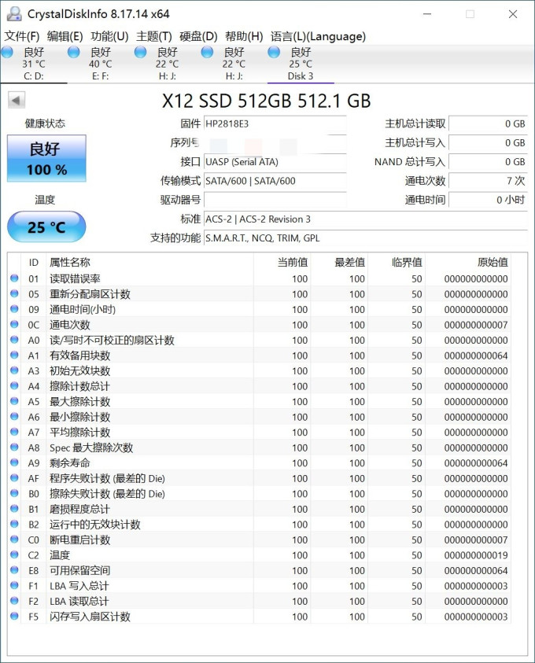Click status dot for ID A9 剩余寿命
The width and height of the screenshot is (535, 663).
click(x=14, y=462)
